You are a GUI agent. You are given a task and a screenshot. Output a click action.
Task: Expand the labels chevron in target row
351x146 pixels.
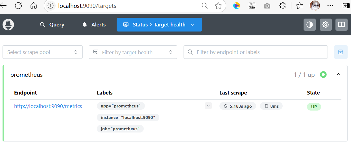coord(208,106)
